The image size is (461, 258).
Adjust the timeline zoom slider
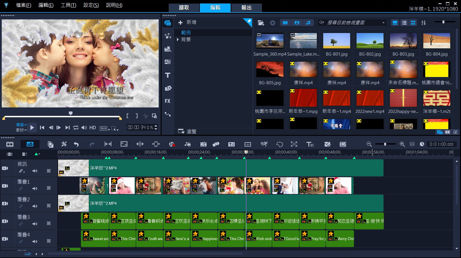(x=385, y=144)
